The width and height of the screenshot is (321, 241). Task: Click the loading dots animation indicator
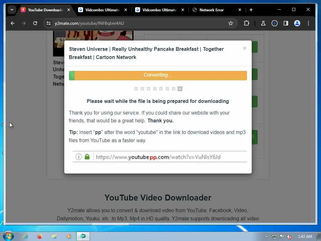coord(158,89)
